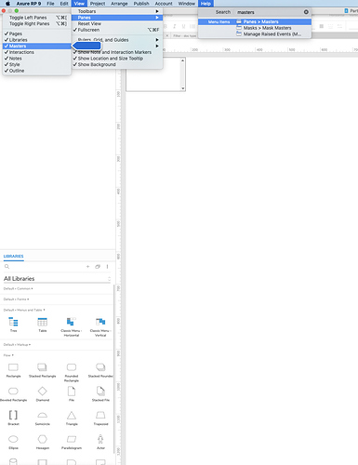Click the library search field
The image size is (358, 465).
44,266
